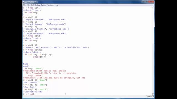The width and height of the screenshot is (177, 99).
Task: Click the 'Joe Cool' output line
Action: [x=30, y=87]
